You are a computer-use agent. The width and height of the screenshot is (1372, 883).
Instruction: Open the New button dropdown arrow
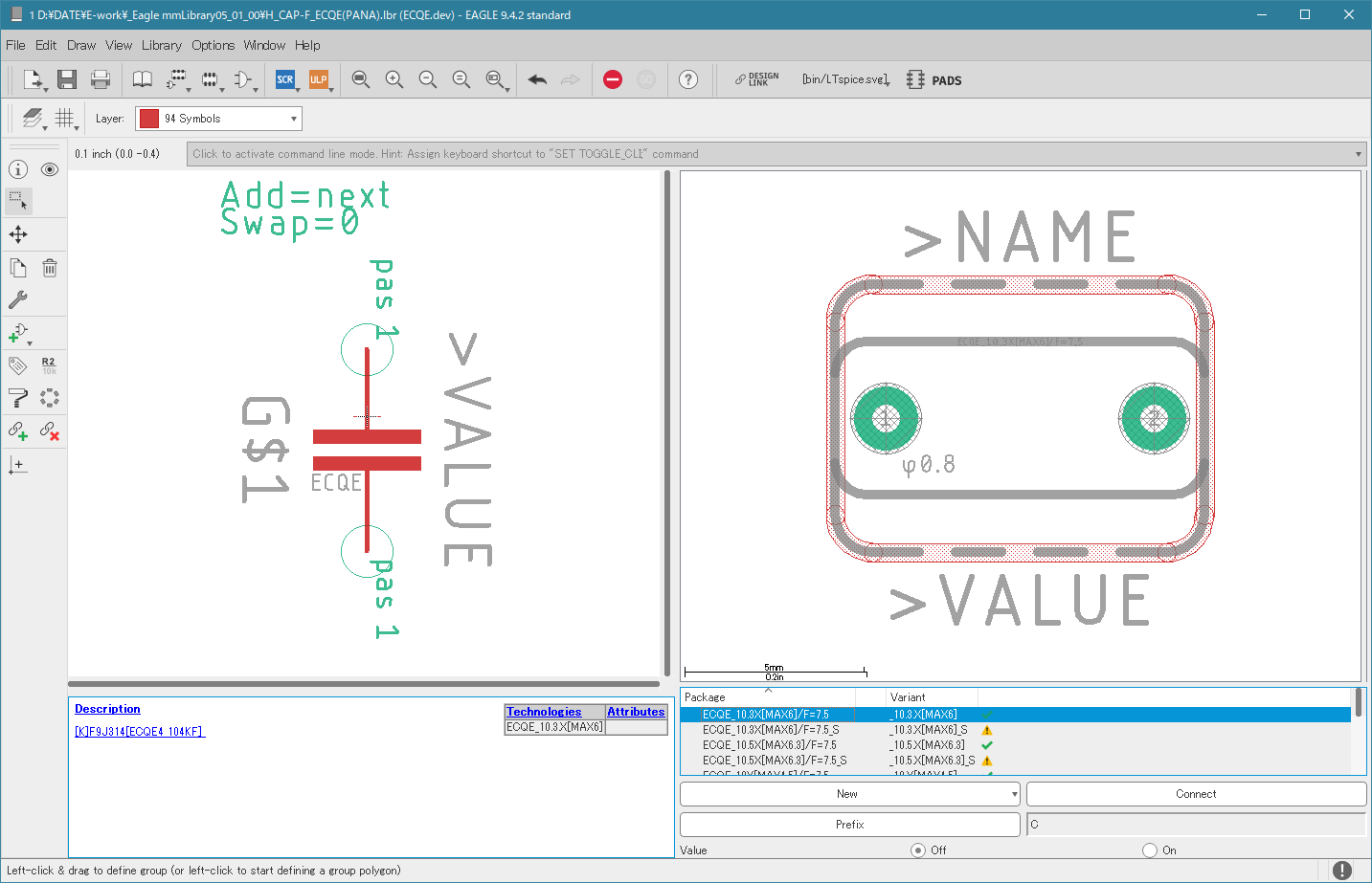[x=1014, y=794]
